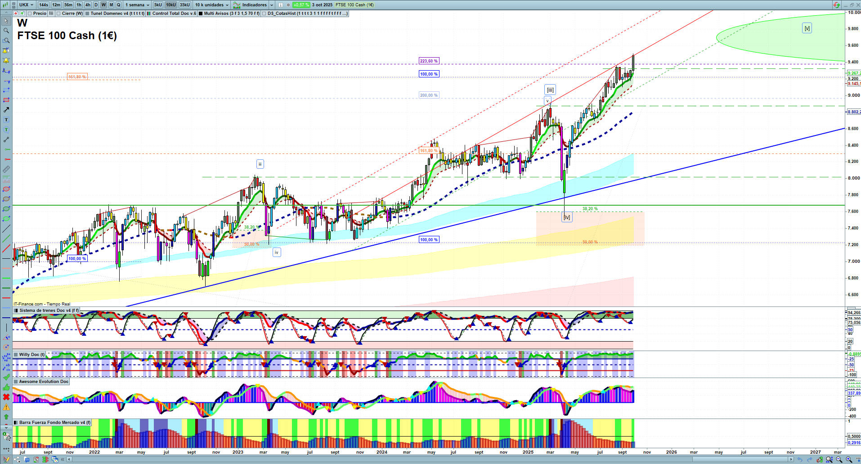Viewport: 861px width, 464px height.
Task: Pick the green speech bubble text tool
Action: [6, 130]
